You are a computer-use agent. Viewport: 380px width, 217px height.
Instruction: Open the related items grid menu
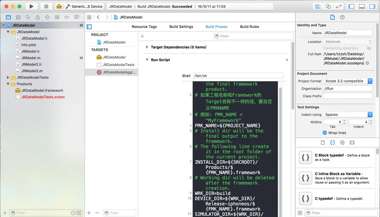point(89,17)
